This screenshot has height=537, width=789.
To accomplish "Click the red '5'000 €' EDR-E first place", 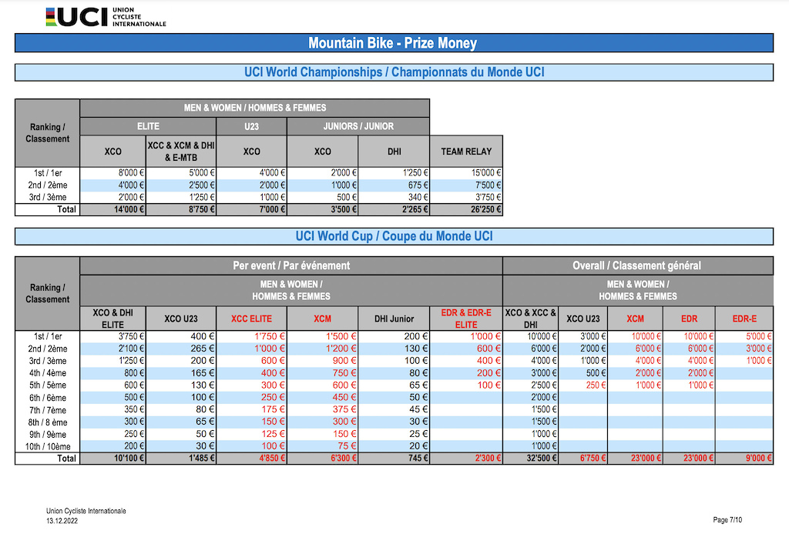I will pos(745,336).
